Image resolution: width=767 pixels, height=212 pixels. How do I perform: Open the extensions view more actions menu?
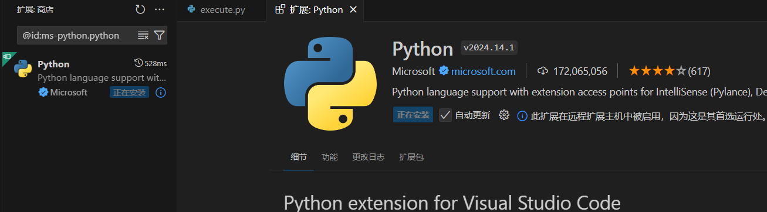click(160, 9)
